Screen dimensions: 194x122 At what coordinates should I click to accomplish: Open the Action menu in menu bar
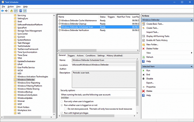pos(11,6)
